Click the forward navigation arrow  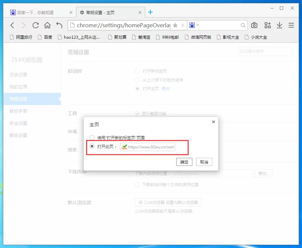[24, 25]
